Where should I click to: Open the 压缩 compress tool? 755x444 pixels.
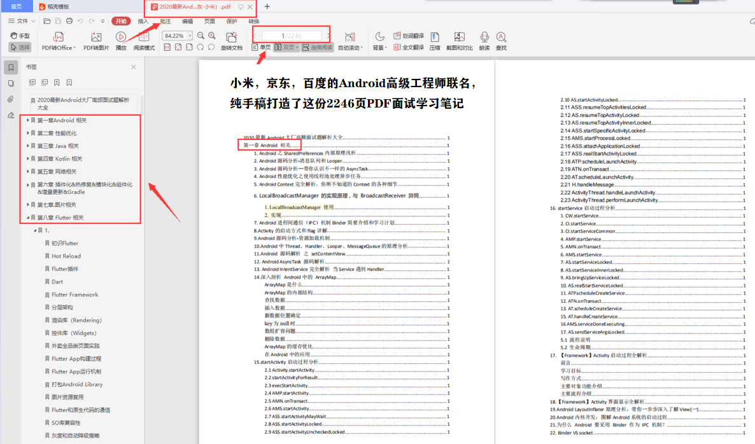(x=435, y=41)
